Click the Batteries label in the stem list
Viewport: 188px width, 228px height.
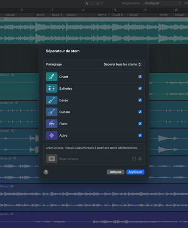[x=66, y=88]
